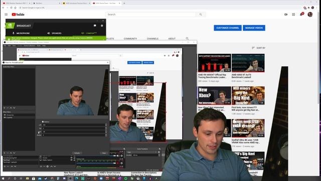The width and height of the screenshot is (321, 181).
Task: Open NVIDIA Broadcast settings gear
Action: pos(102,26)
